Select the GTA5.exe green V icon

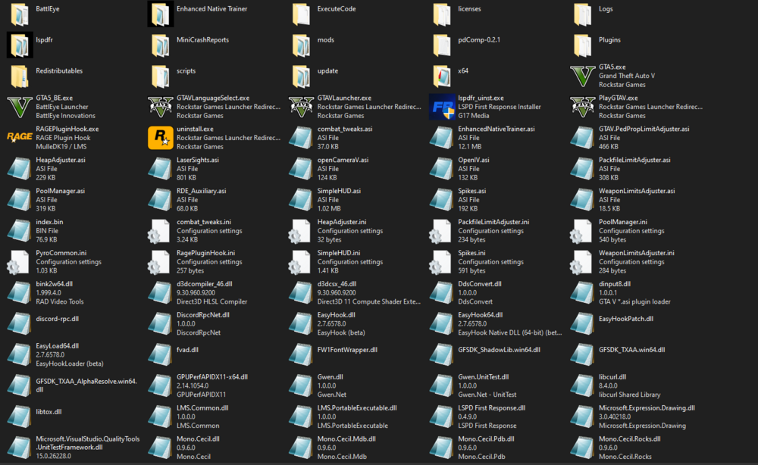tap(582, 76)
